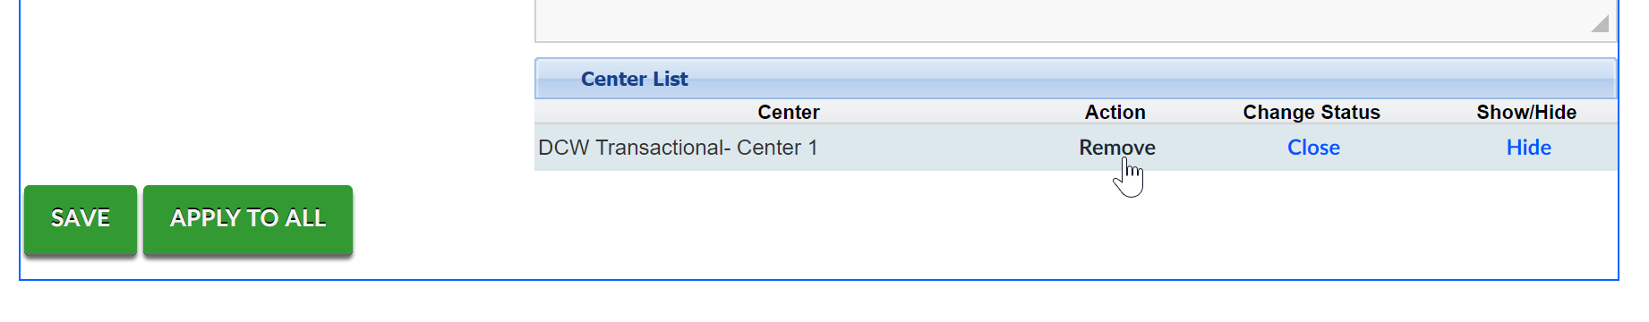Focus the text area above Center List

1076,20
